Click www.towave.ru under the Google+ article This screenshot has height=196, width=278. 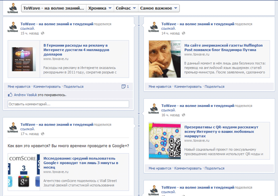pyautogui.click(x=56, y=172)
